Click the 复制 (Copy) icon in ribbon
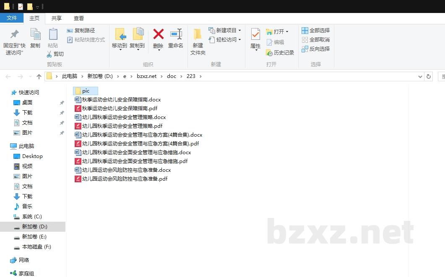The height and width of the screenshot is (277, 445). [x=35, y=36]
